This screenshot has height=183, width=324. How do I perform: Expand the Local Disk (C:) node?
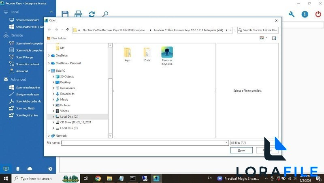[x=53, y=117]
